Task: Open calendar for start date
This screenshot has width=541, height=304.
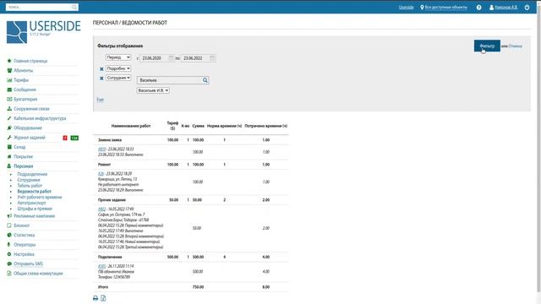Action: 171,58
